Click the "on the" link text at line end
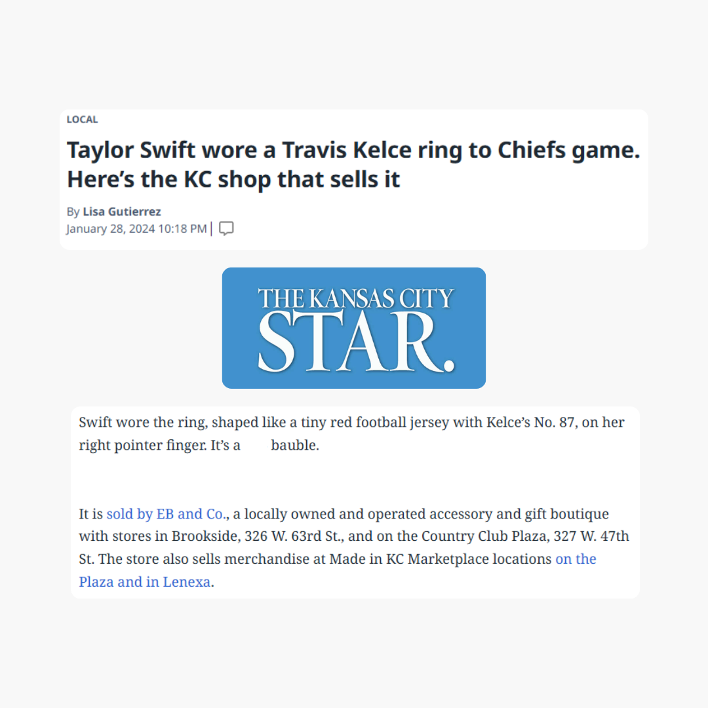 point(576,559)
